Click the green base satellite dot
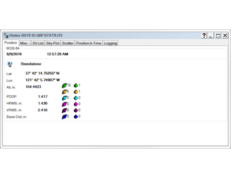Image resolution: width=231 pixels, height=178 pixels. point(76,85)
